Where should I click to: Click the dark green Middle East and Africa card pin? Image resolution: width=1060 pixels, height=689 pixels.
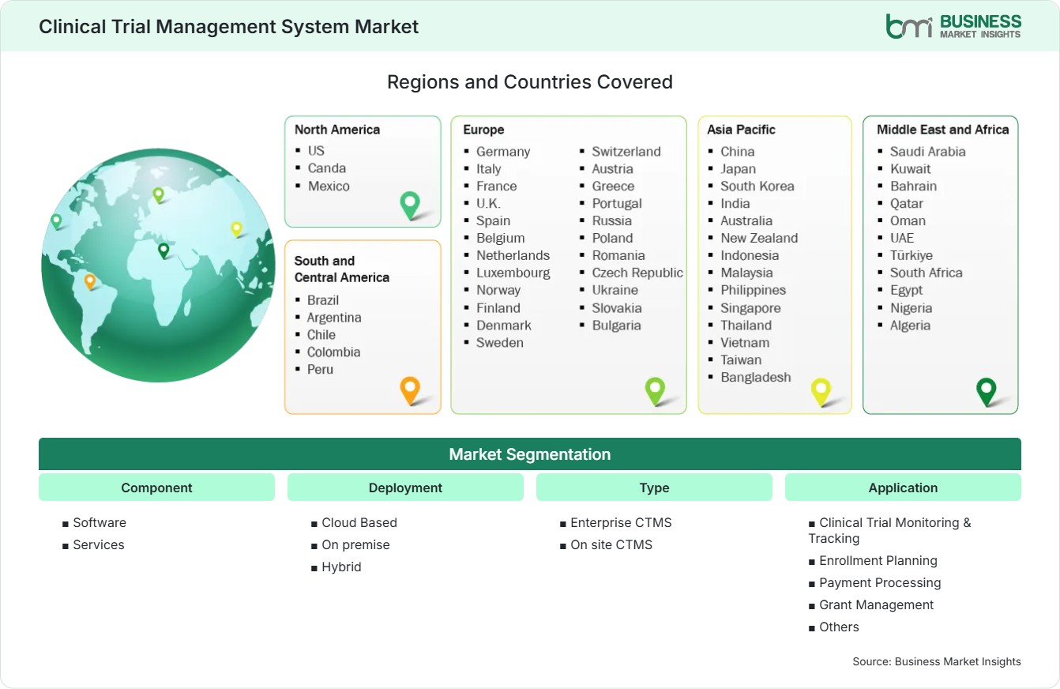tap(987, 392)
